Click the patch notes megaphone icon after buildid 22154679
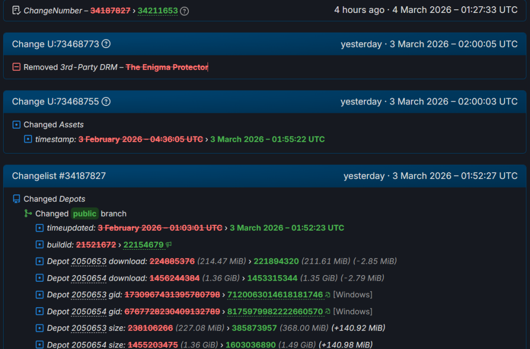Viewport: 530px width, 349px height. 169,245
